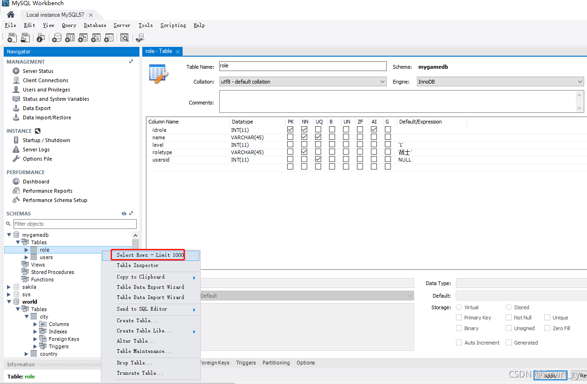The width and height of the screenshot is (587, 384).
Task: Check the Auto Increment option
Action: tap(460, 343)
